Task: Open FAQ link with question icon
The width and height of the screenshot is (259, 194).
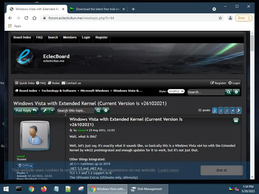Action: point(41,83)
